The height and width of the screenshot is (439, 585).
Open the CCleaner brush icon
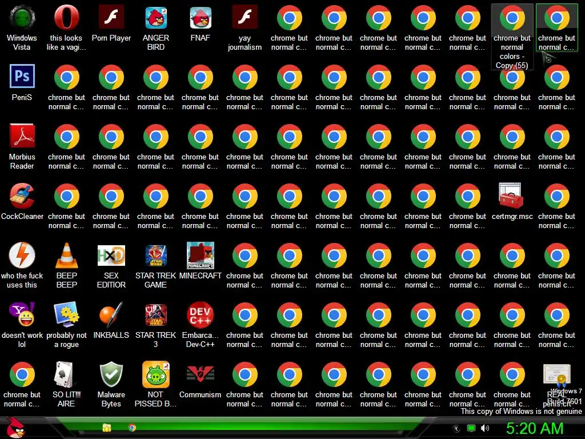22,195
